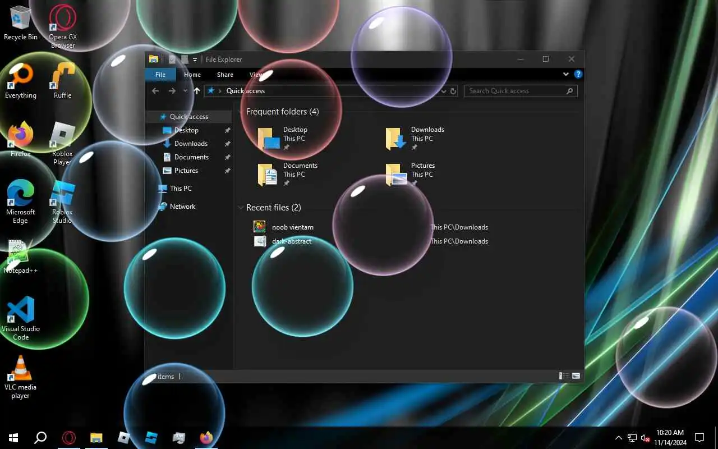Open File Explorer help button
This screenshot has width=718, height=449.
click(x=578, y=74)
